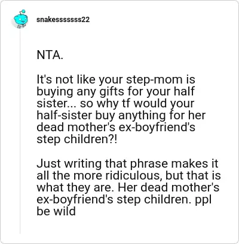Screen dimensions: 239x244
Task: Click the word 'gifts' in the comment
Action: 112,92
